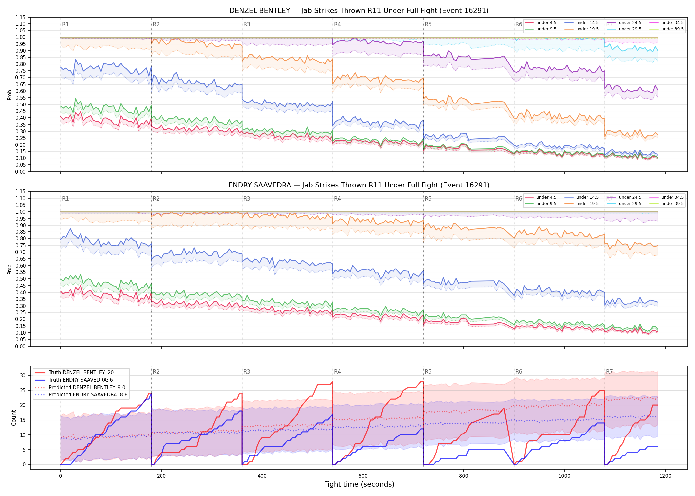Viewport: 695px width, 496px height.
Task: Click the x-axis tick label 1000
Action: coord(564,476)
